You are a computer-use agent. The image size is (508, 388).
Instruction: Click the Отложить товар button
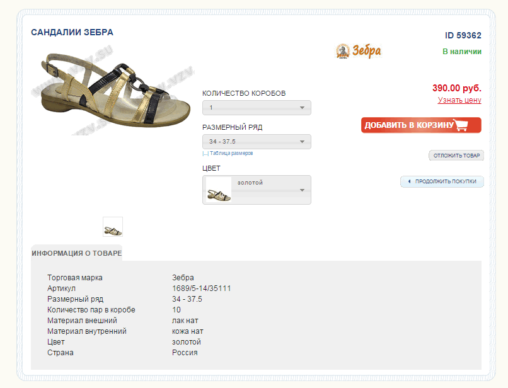[x=456, y=156]
